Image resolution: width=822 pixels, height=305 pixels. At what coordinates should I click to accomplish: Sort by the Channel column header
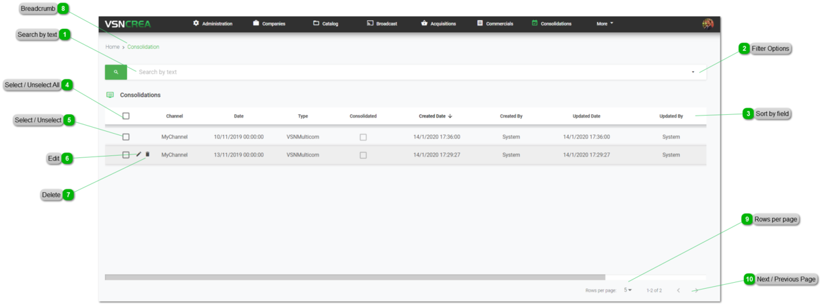coord(174,116)
